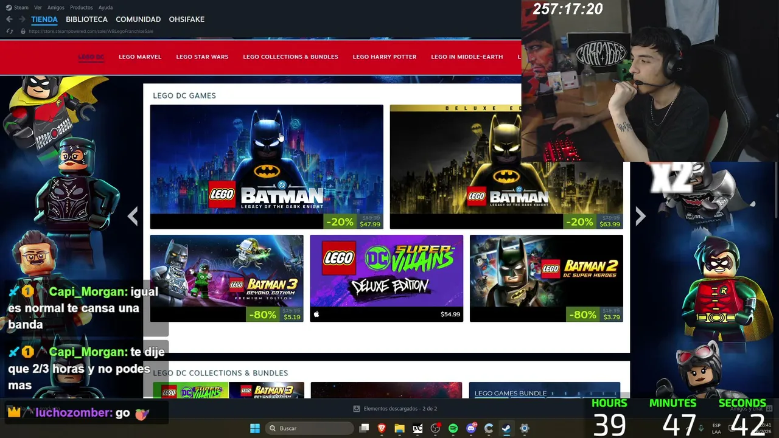Open Spotify from the taskbar

click(453, 428)
